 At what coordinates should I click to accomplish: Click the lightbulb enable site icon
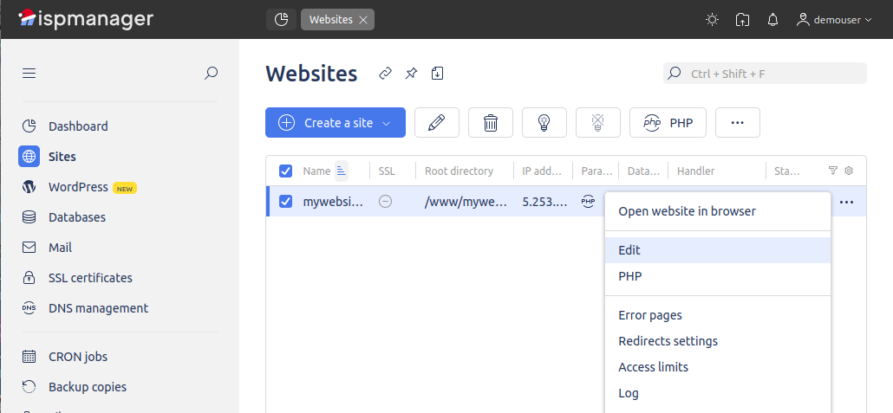[x=544, y=123]
